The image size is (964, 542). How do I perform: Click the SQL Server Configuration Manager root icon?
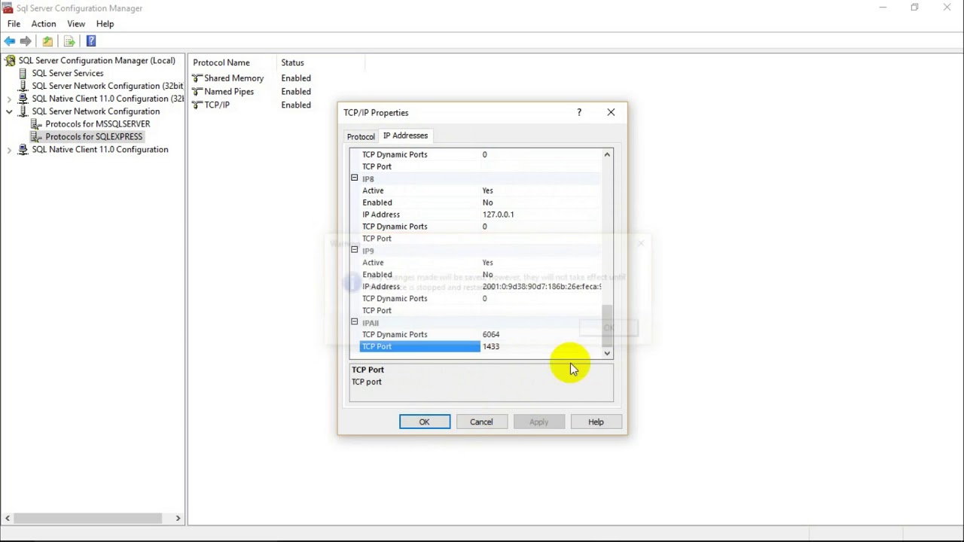point(10,60)
